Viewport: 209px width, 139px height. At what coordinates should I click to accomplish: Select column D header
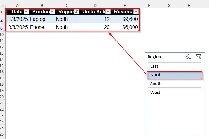(95, 5)
